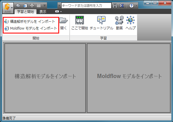This screenshot has height=122, width=173.
Task: Click the keyword search input field
Action: [86, 6]
